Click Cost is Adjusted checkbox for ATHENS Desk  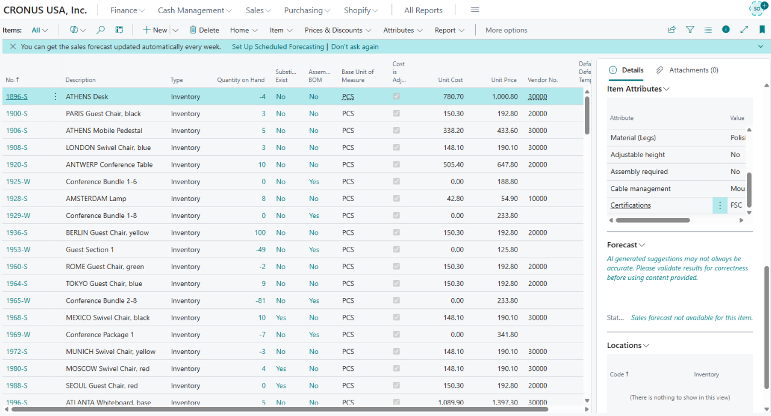pos(396,96)
